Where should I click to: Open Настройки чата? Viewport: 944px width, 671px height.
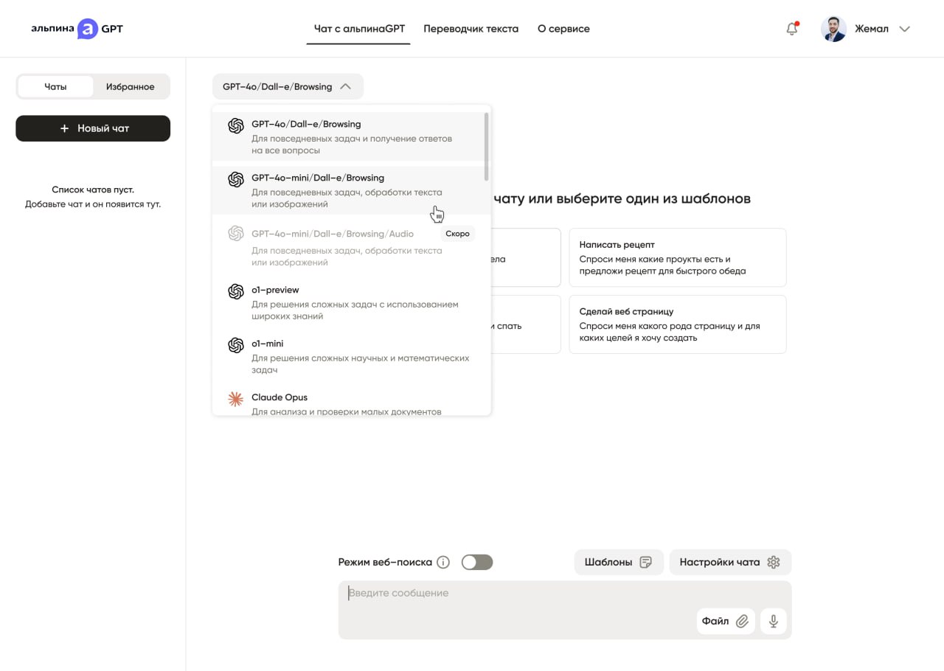730,562
